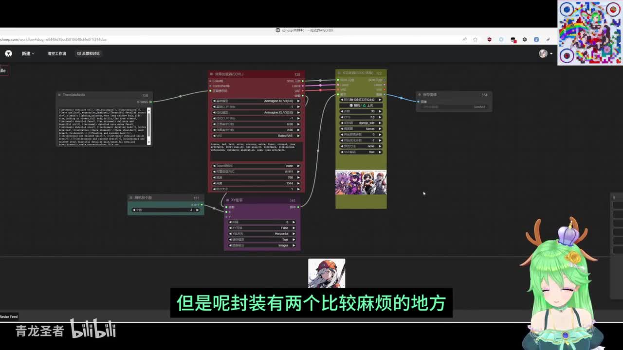Click 清空工作流 to clear workflow

pyautogui.click(x=56, y=53)
